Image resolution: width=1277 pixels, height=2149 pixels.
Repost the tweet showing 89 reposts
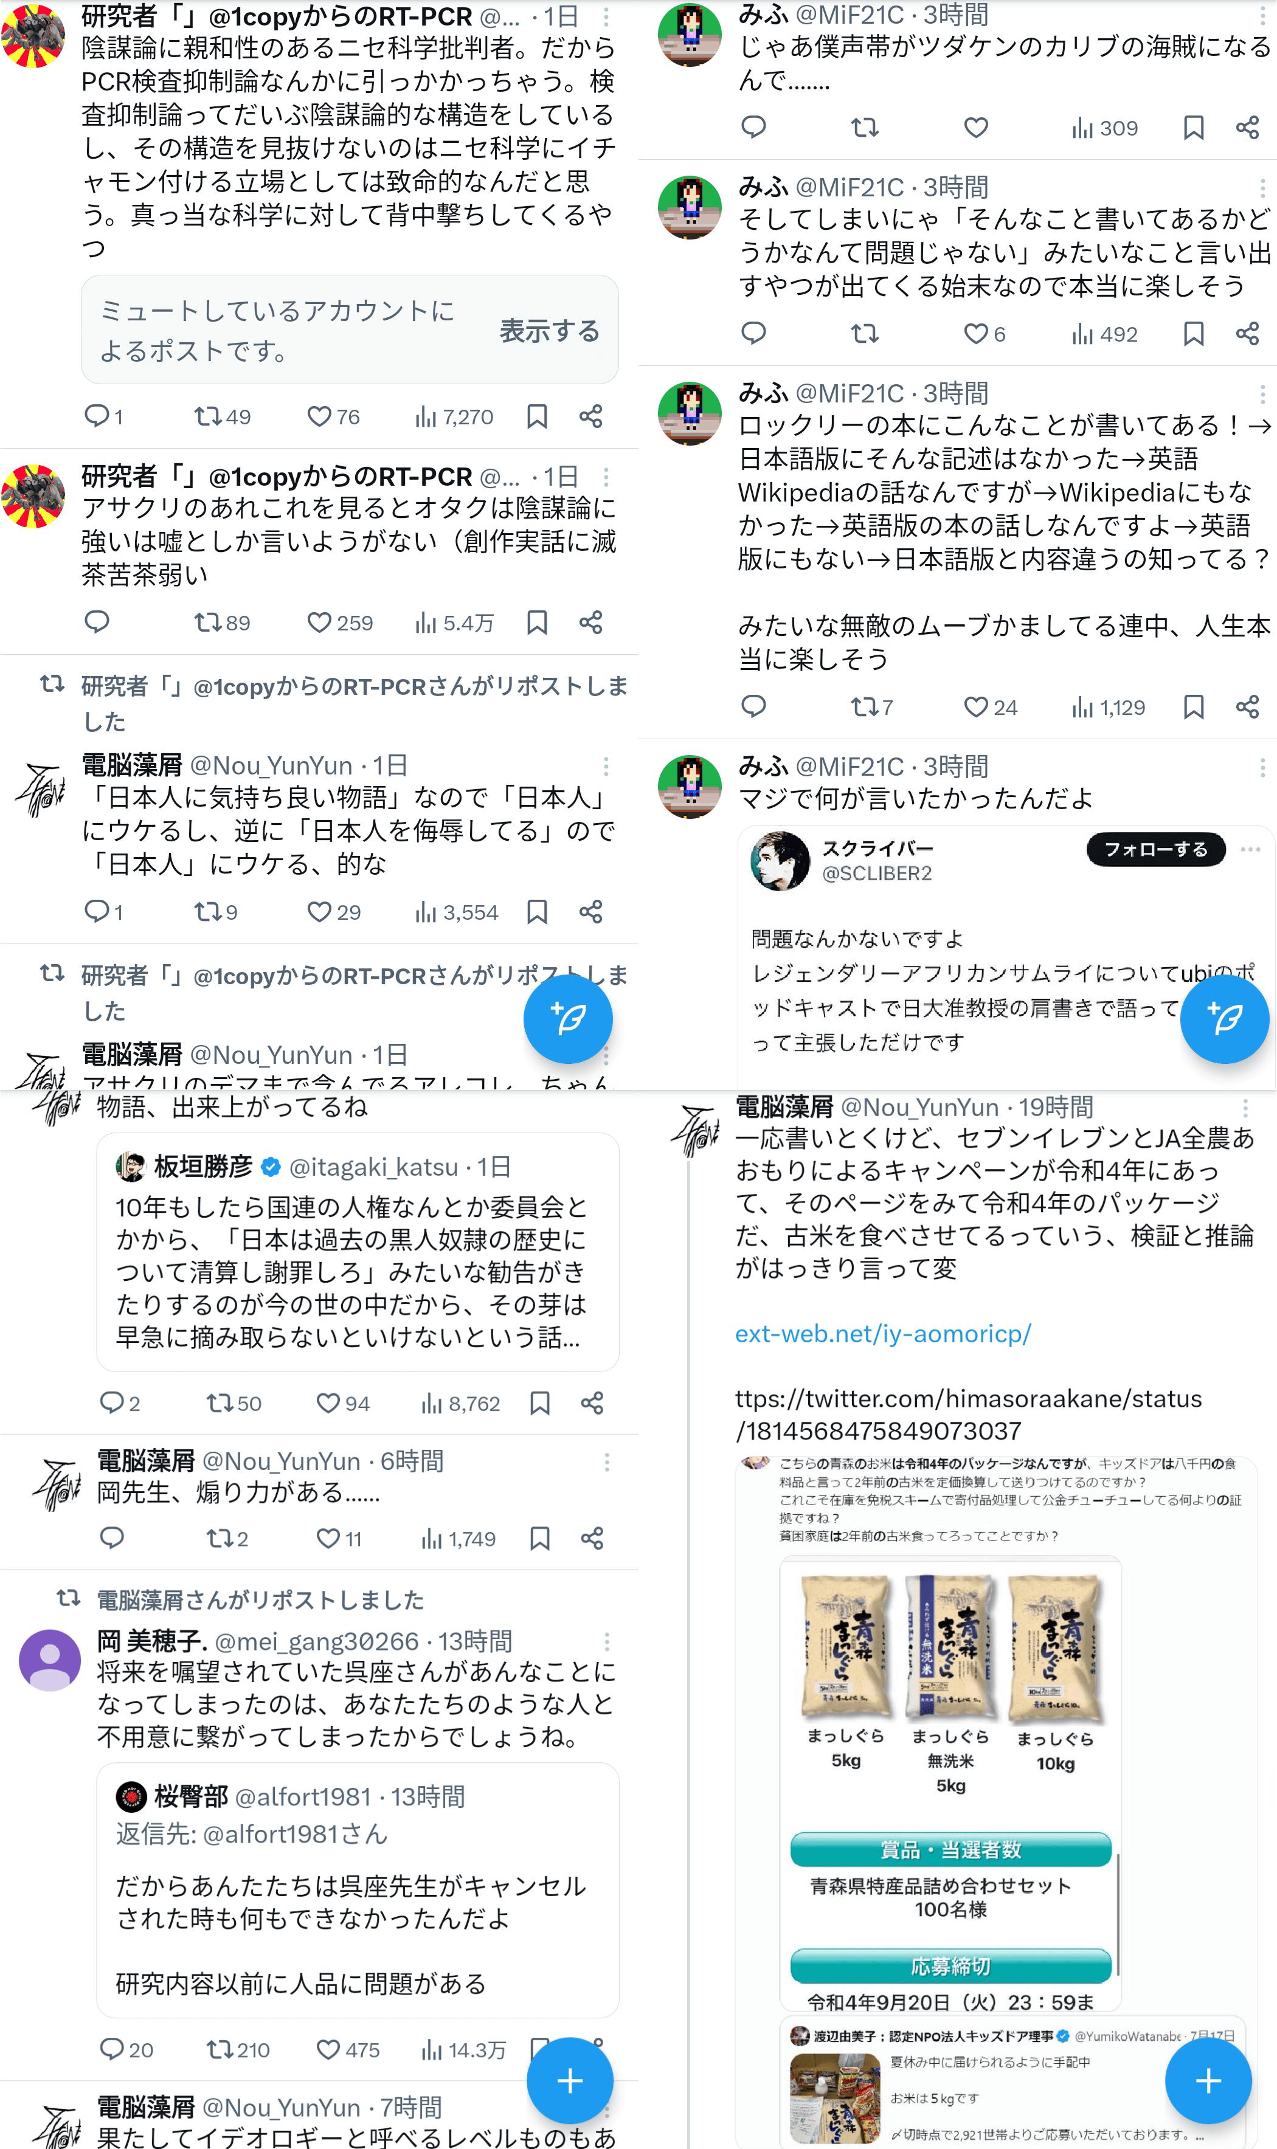pos(222,623)
